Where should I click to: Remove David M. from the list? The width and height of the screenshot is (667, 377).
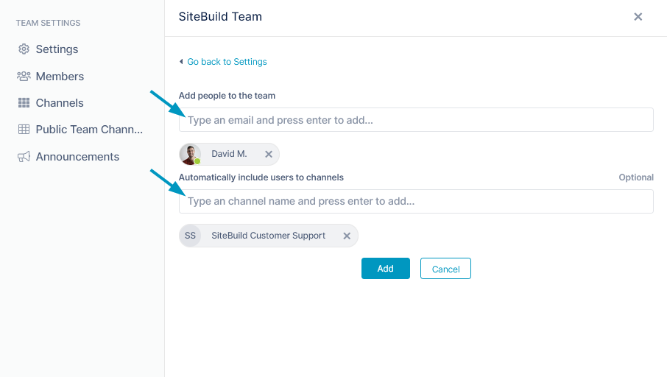click(269, 154)
